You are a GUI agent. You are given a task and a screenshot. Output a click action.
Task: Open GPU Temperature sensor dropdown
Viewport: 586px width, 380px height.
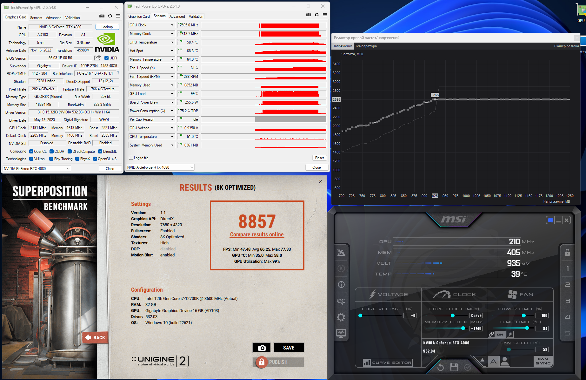(172, 42)
